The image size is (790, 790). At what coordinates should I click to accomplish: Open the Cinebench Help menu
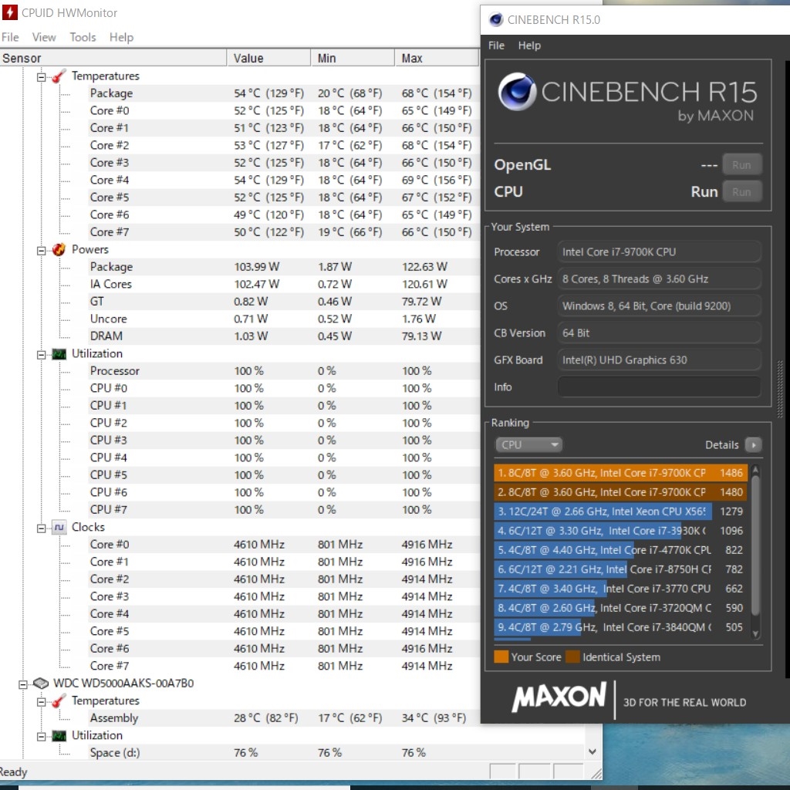[x=529, y=46]
